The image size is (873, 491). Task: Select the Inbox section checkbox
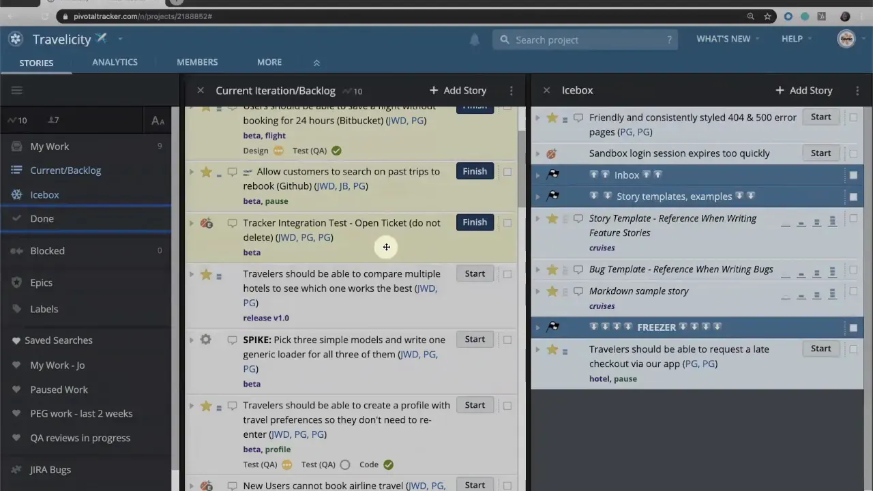pyautogui.click(x=853, y=175)
